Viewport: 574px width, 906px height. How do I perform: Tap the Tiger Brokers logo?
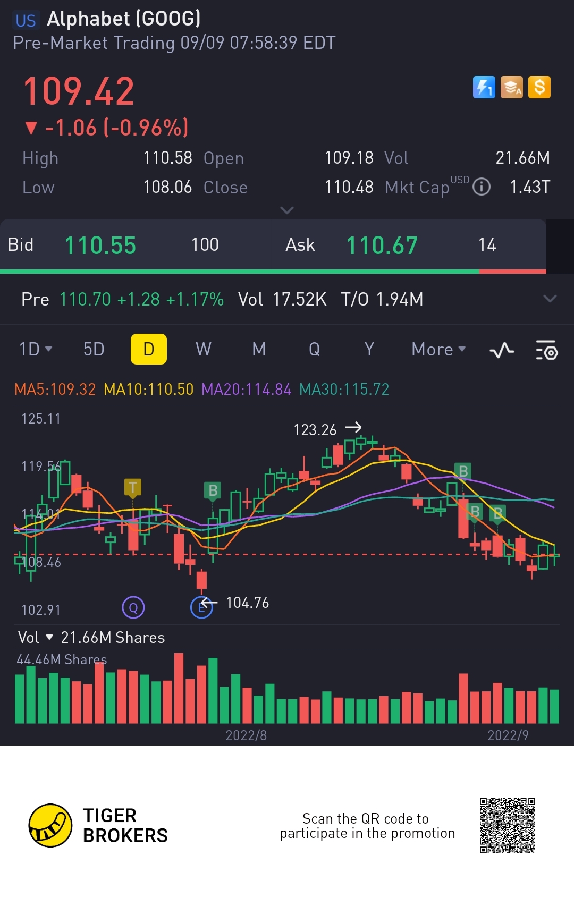pos(98,825)
